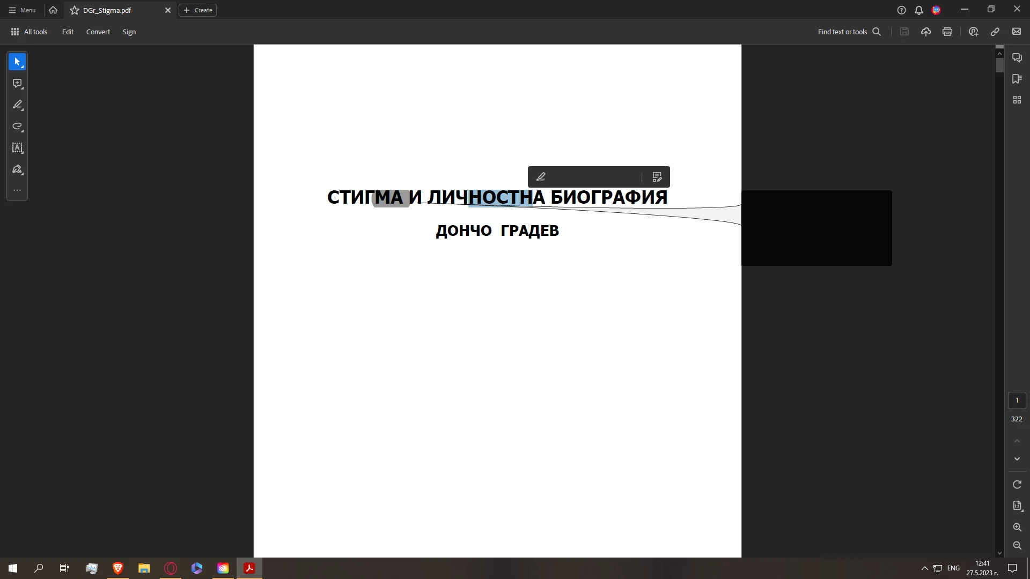Click the print icon
The width and height of the screenshot is (1030, 579).
coord(947,32)
